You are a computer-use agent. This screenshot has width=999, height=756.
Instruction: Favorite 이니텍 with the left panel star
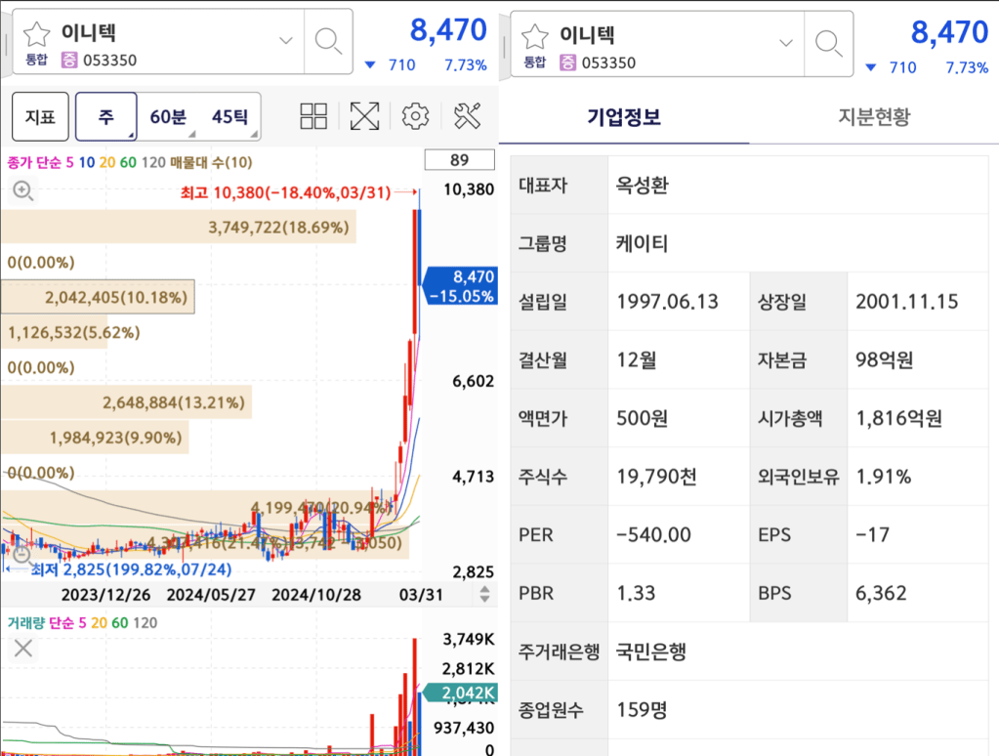(x=36, y=34)
